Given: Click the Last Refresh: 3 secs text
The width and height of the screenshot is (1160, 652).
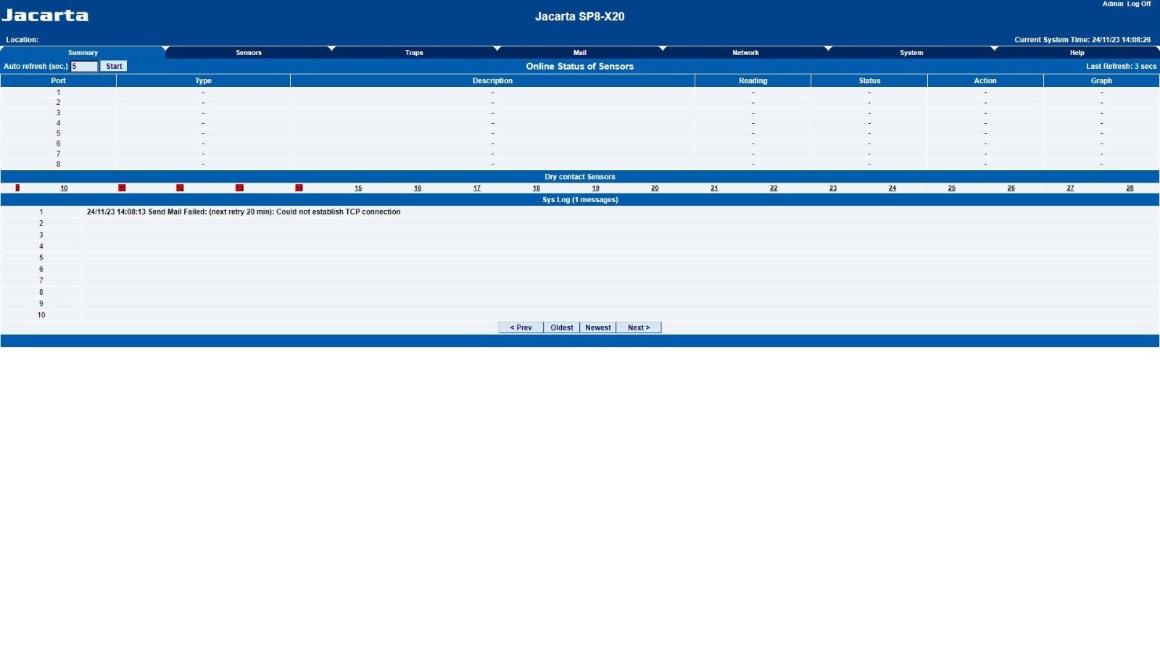Looking at the screenshot, I should point(1122,66).
